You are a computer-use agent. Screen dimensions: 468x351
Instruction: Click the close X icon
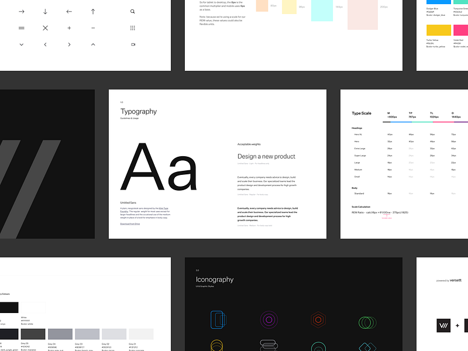44,27
